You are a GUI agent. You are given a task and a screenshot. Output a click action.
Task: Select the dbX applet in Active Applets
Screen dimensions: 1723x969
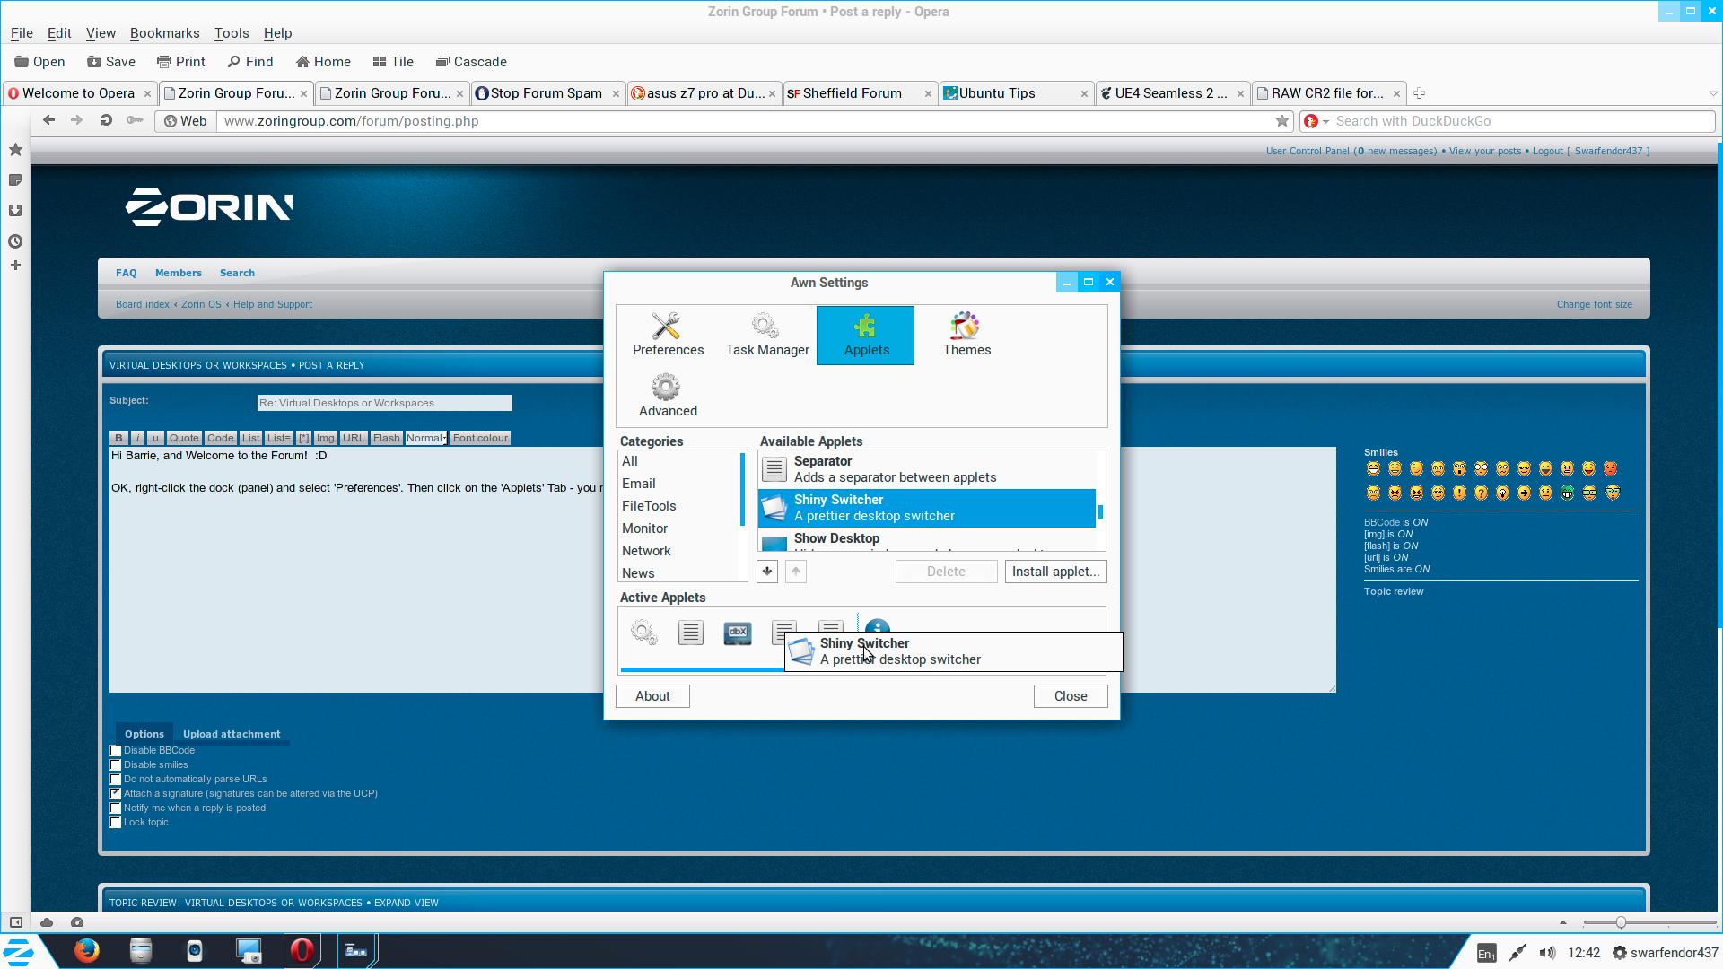pos(737,633)
